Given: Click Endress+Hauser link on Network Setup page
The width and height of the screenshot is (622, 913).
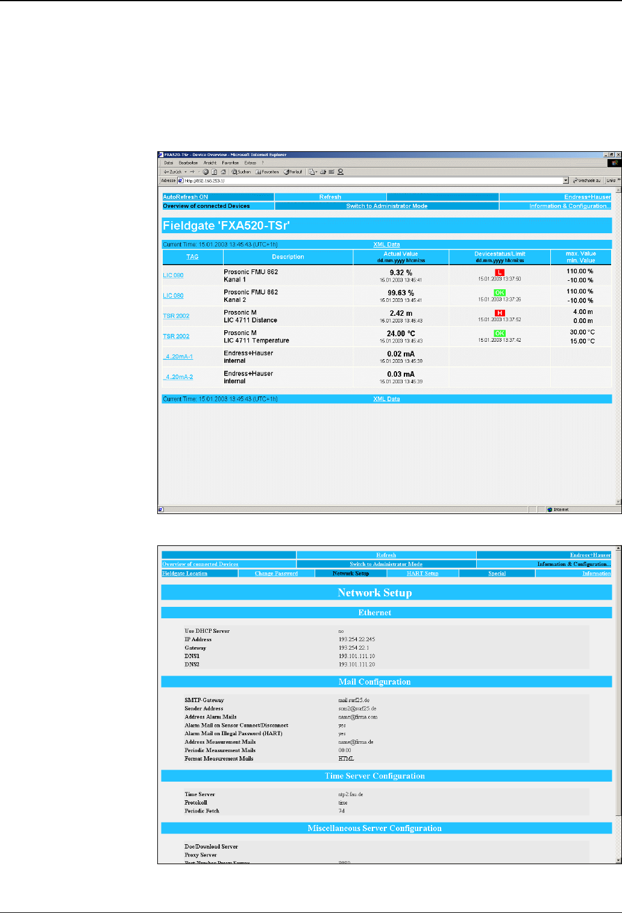Looking at the screenshot, I should (x=591, y=555).
